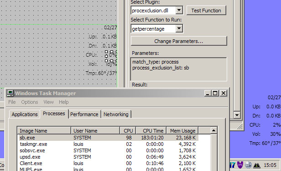
Task: Click the Change Parameters button
Action: [179, 41]
